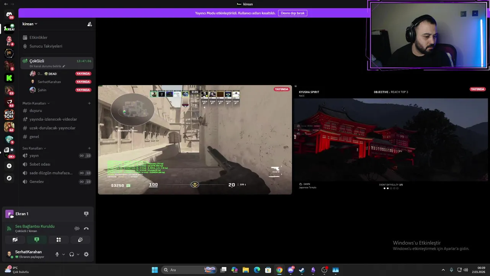The image size is (490, 276).
Task: Open Etkinlikler in the channel list
Action: point(57,38)
